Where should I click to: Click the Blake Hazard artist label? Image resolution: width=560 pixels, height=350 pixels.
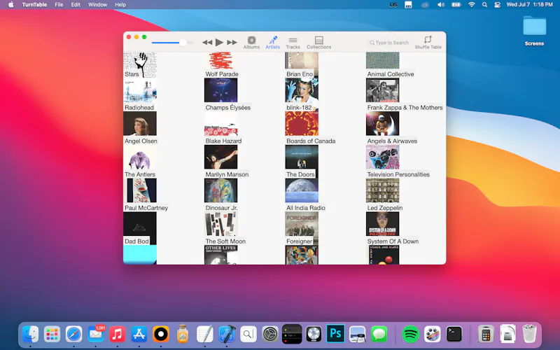(x=223, y=141)
